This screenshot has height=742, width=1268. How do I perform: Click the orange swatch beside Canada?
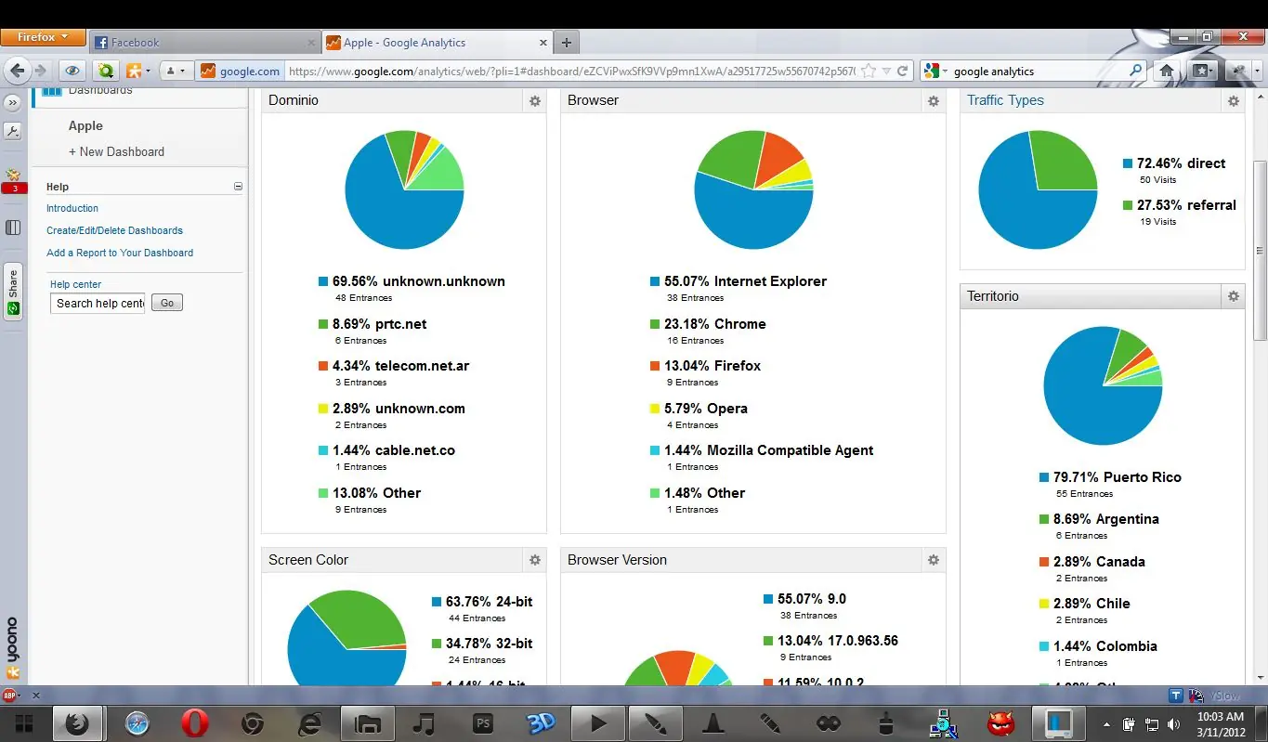1044,562
